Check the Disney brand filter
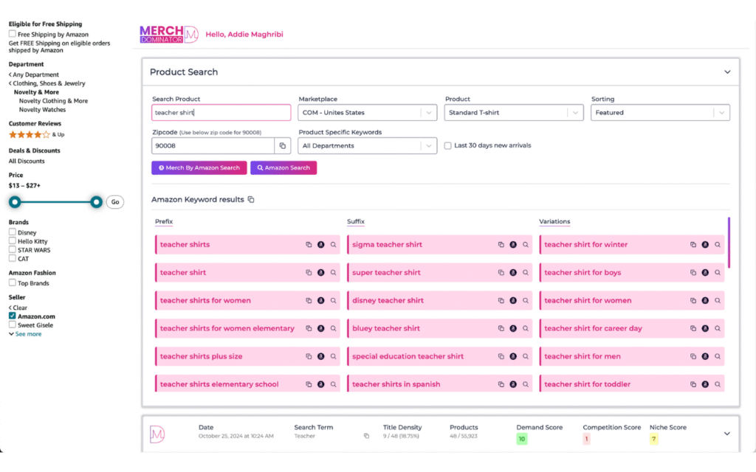The width and height of the screenshot is (756, 472). (x=12, y=232)
